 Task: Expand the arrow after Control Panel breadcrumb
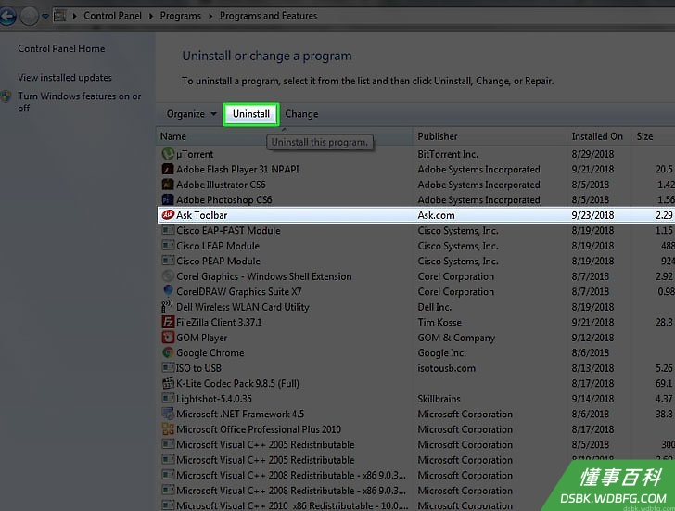(x=150, y=16)
